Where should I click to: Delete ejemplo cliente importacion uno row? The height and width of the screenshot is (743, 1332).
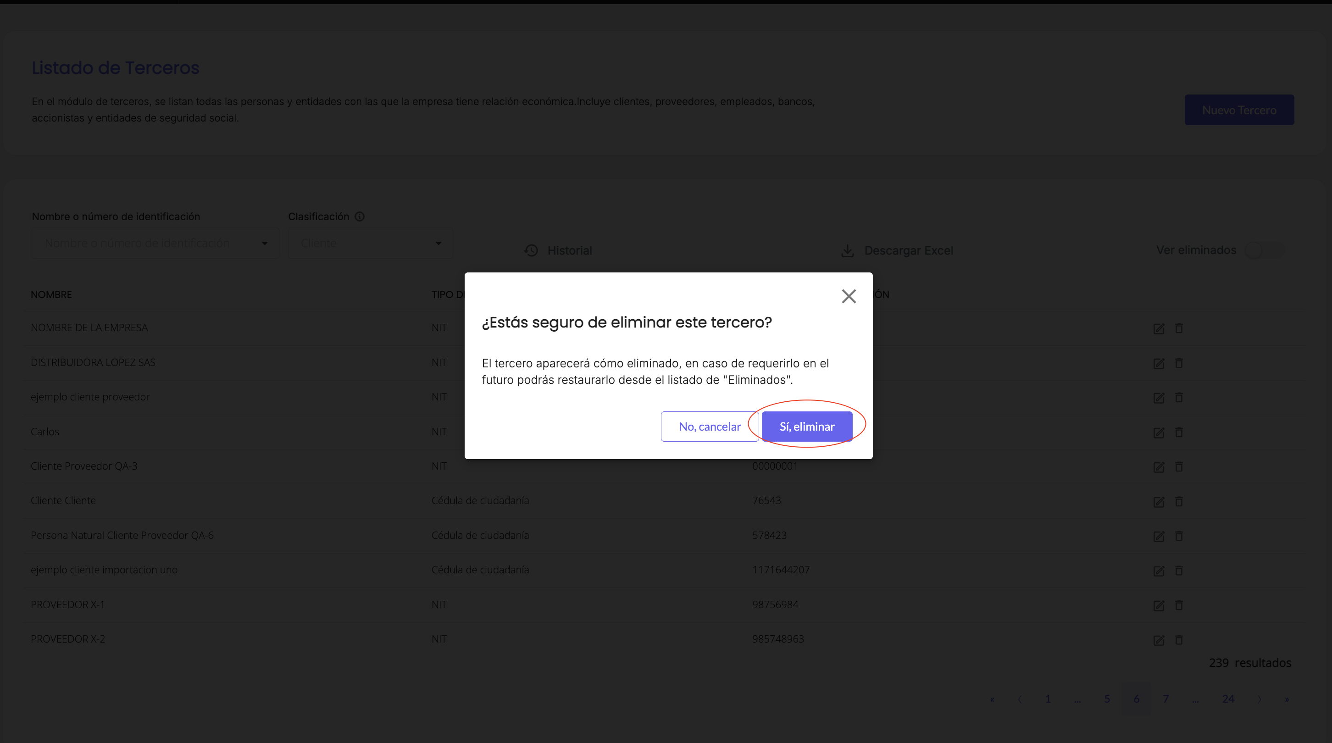[1178, 570]
